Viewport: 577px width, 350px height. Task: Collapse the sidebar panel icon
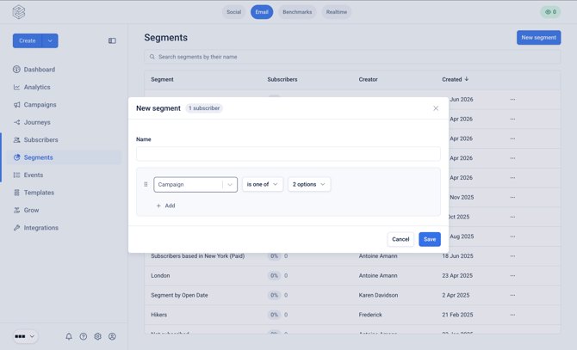(x=112, y=40)
